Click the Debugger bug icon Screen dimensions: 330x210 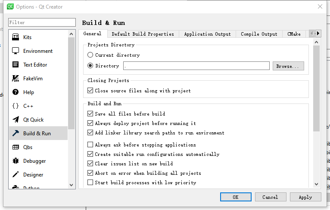16,161
